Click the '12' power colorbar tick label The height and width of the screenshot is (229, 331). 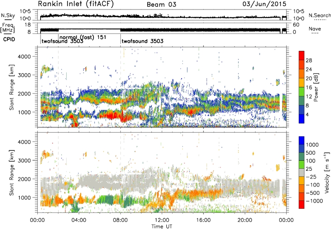(x=309, y=97)
